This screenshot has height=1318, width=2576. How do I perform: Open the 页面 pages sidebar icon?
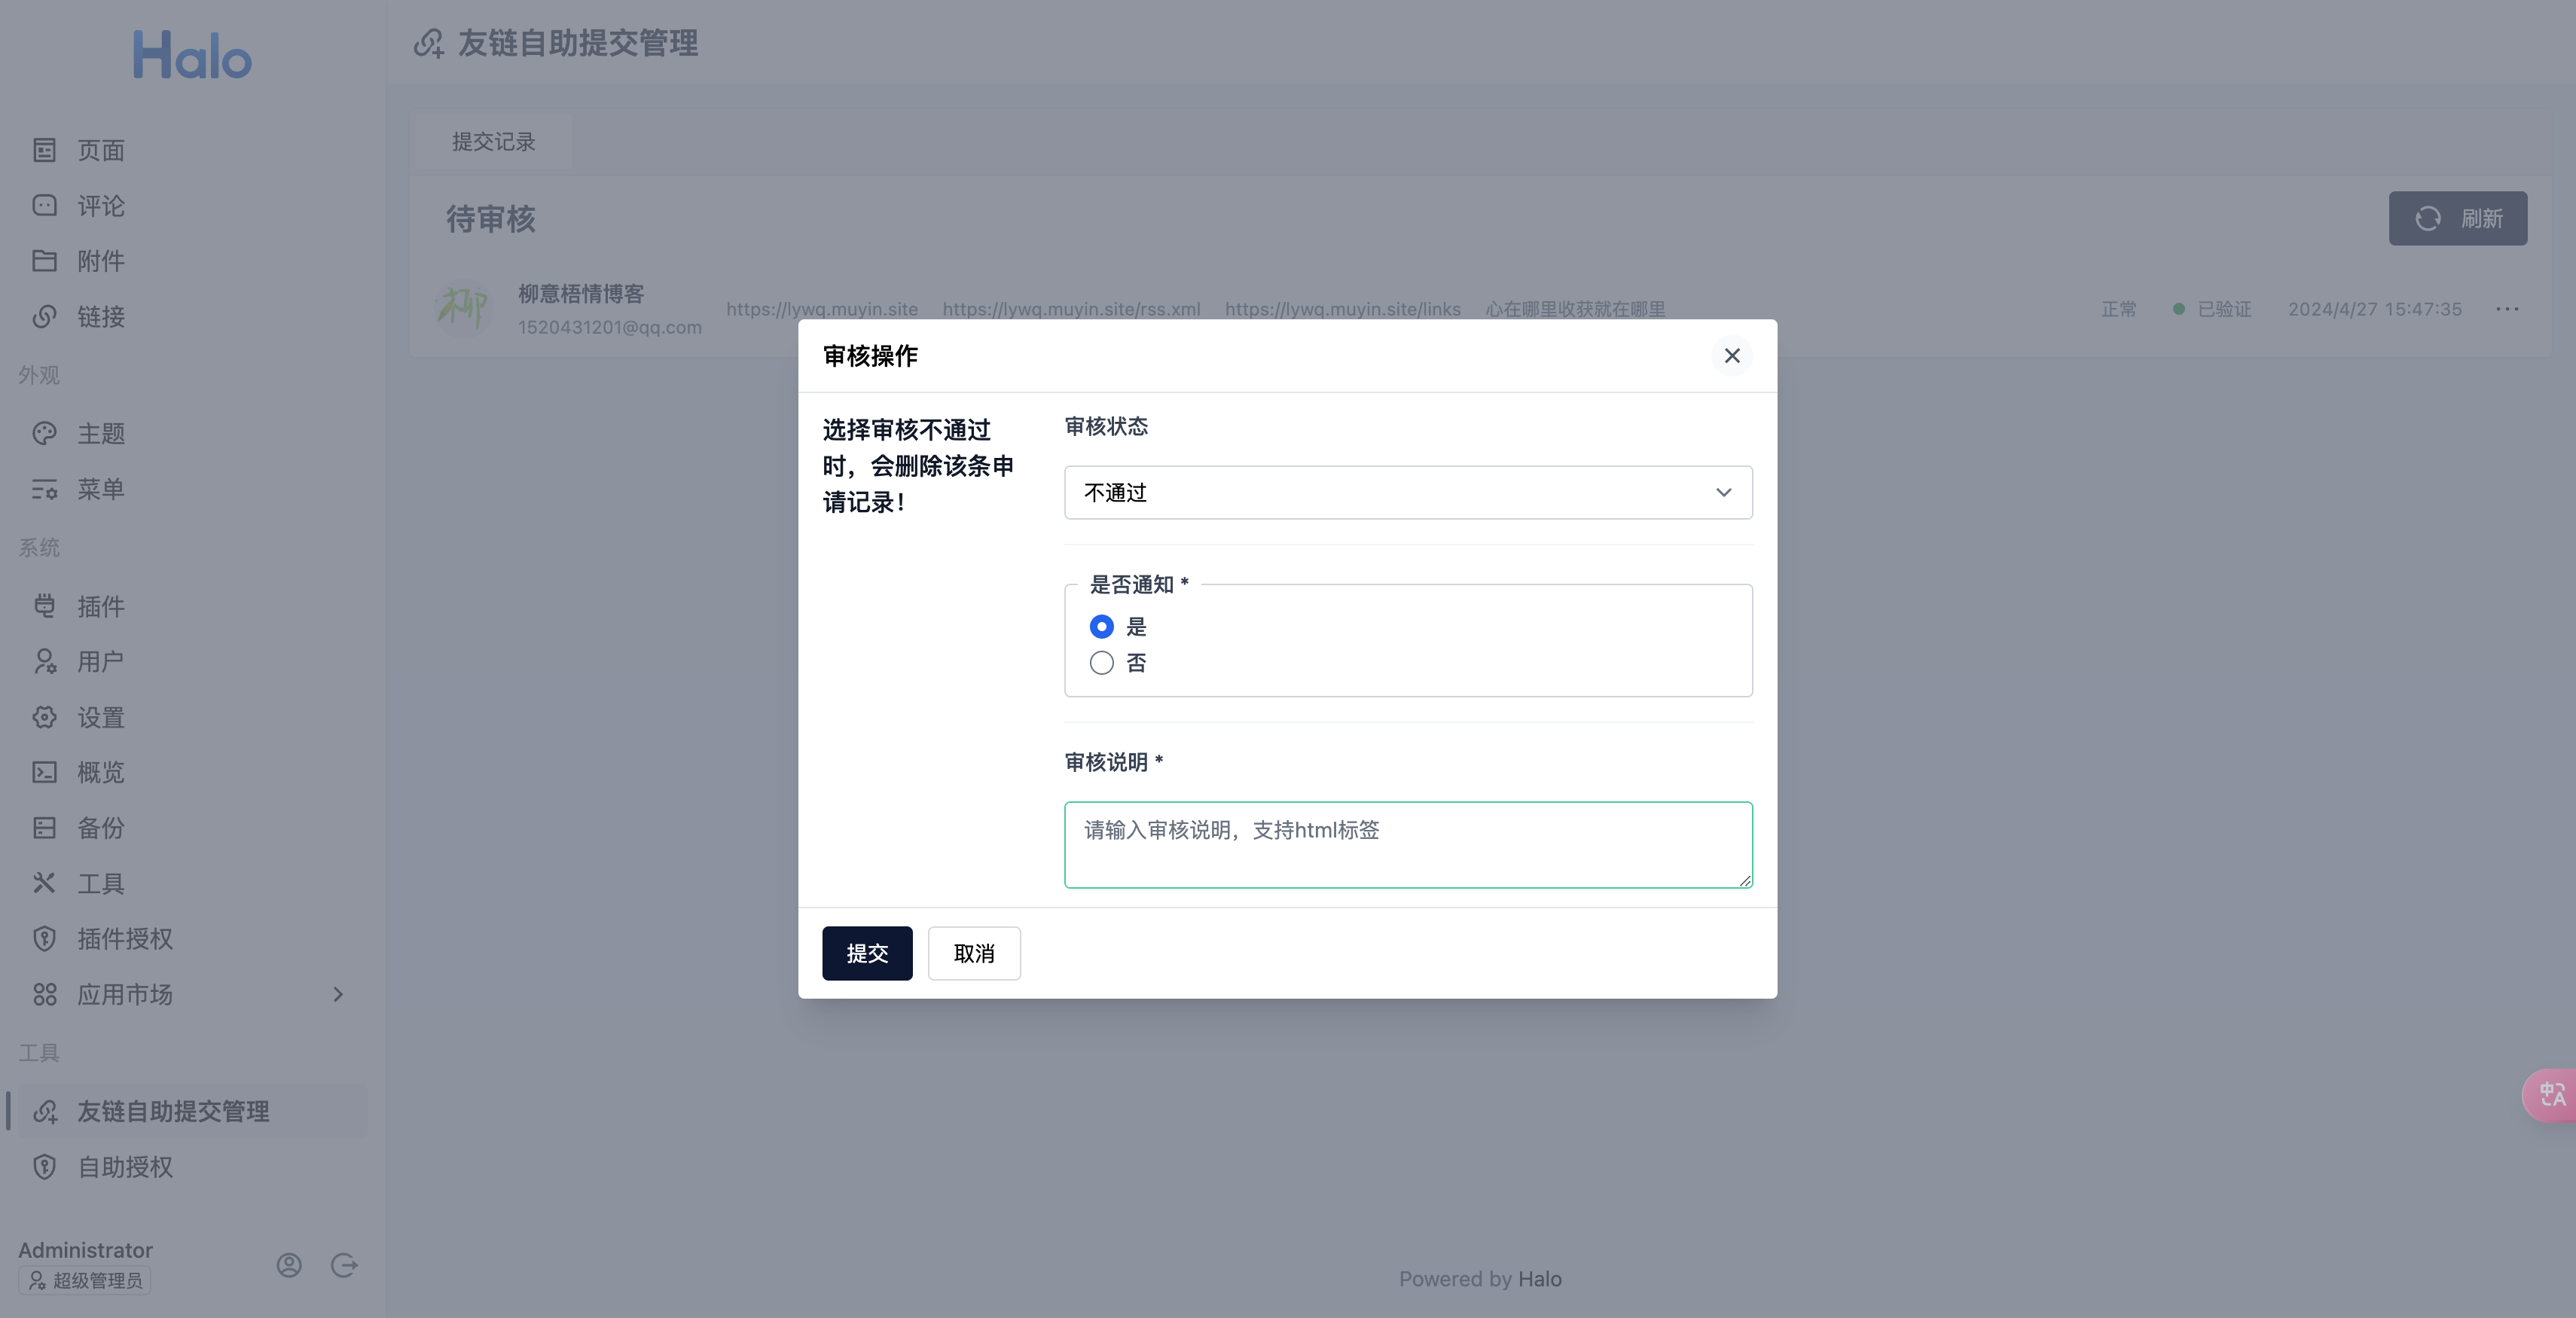coord(44,150)
